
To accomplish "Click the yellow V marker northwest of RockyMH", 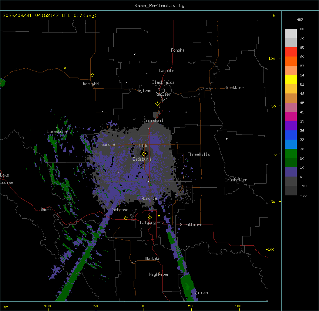I will [x=65, y=68].
